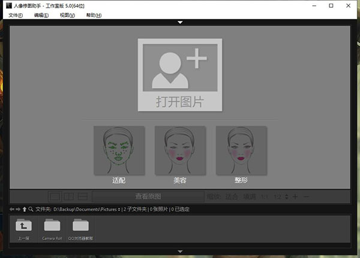
Task: Click the 文件夹: label
Action: coord(43,209)
